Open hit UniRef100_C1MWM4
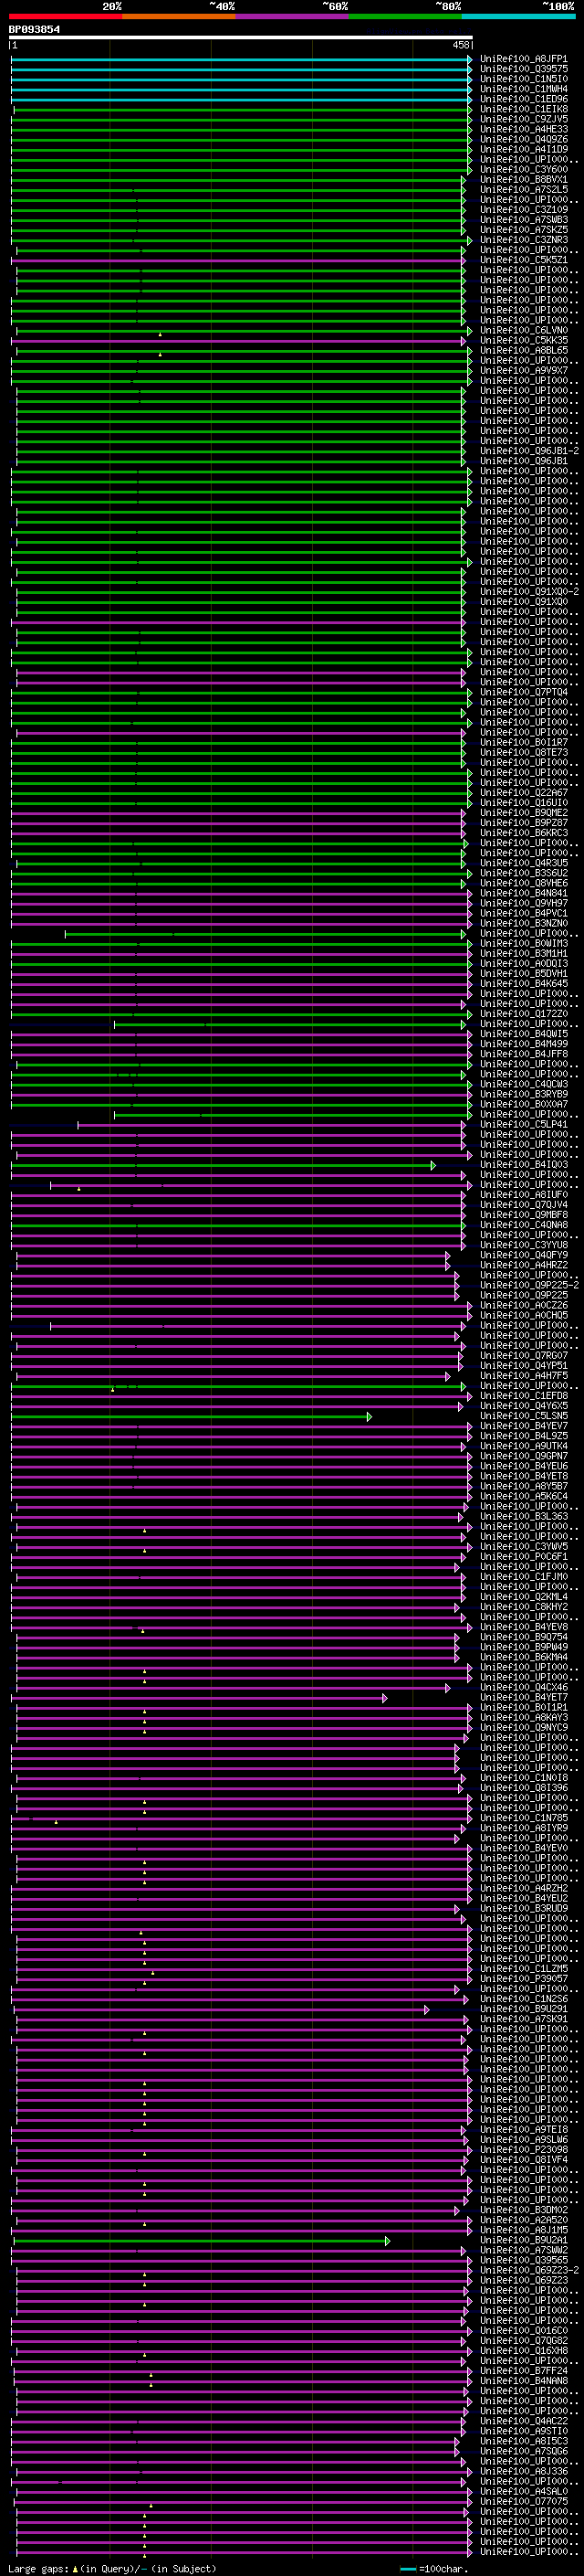Image resolution: width=584 pixels, height=2576 pixels. tap(524, 89)
